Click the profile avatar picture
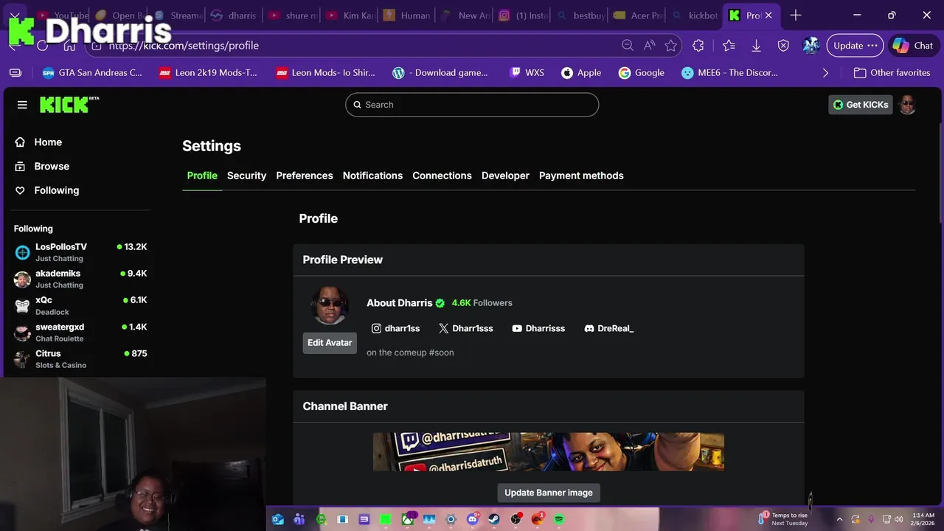The height and width of the screenshot is (531, 944). [330, 305]
